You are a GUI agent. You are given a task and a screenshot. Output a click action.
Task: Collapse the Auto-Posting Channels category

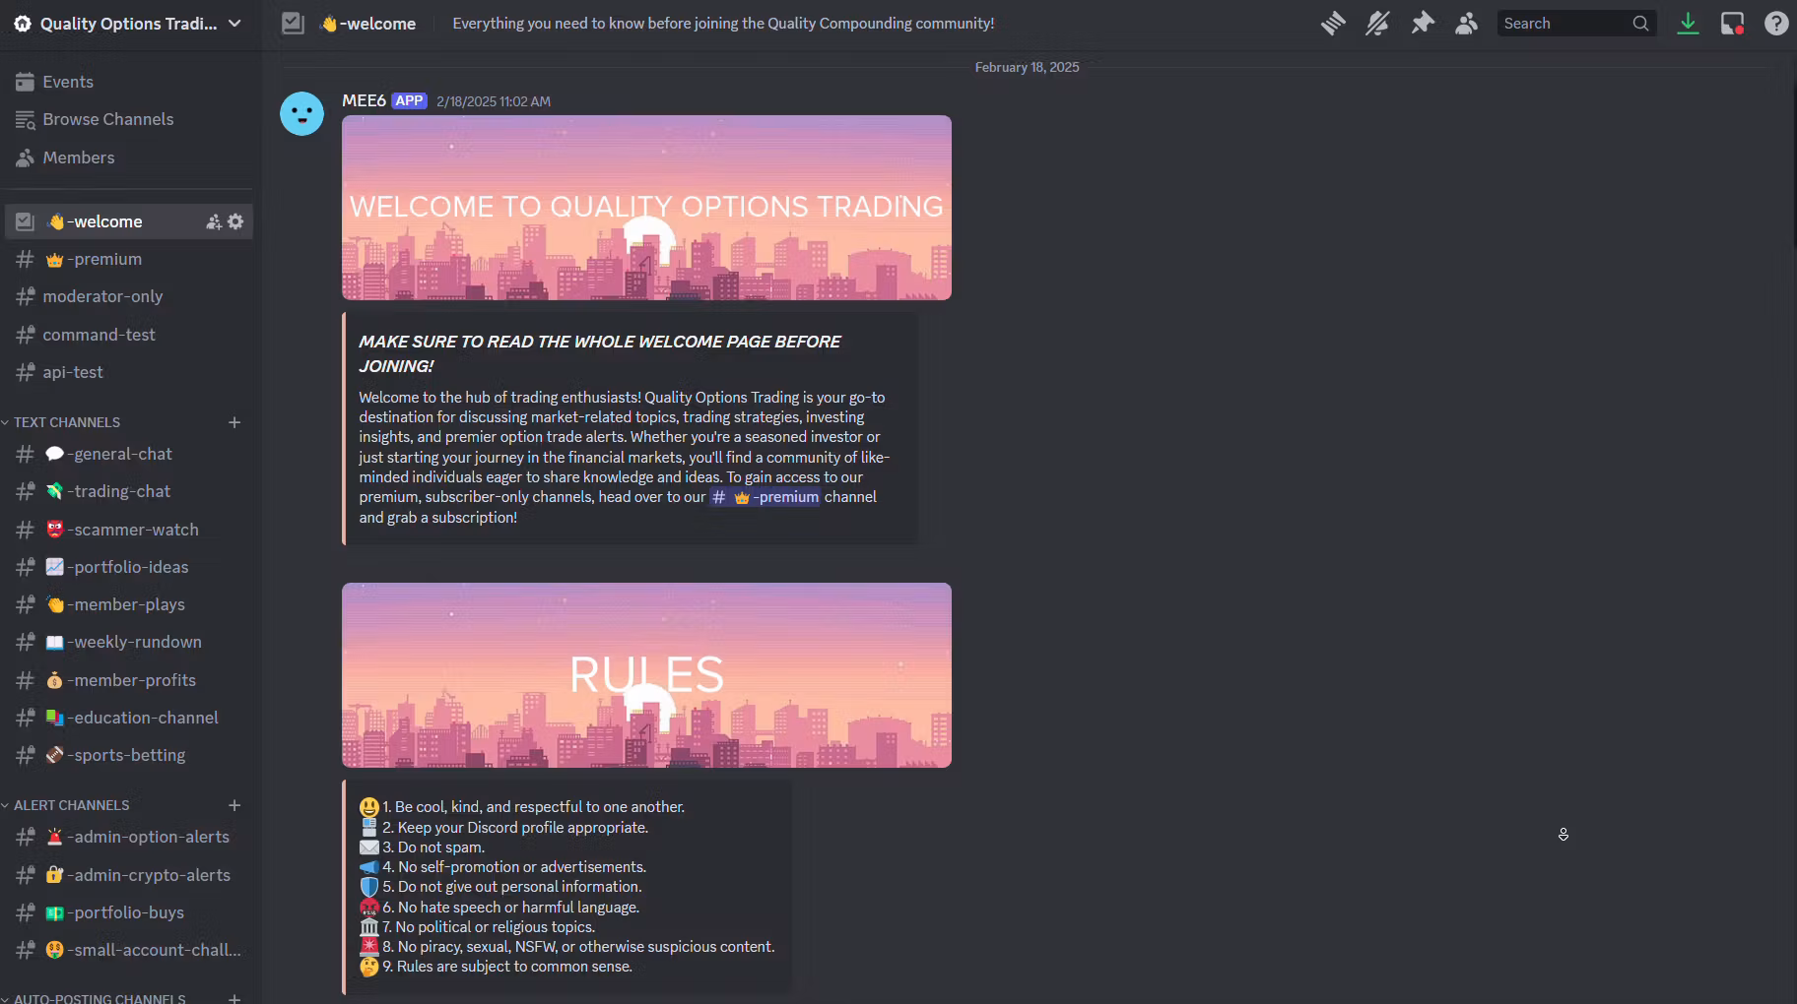coord(99,998)
